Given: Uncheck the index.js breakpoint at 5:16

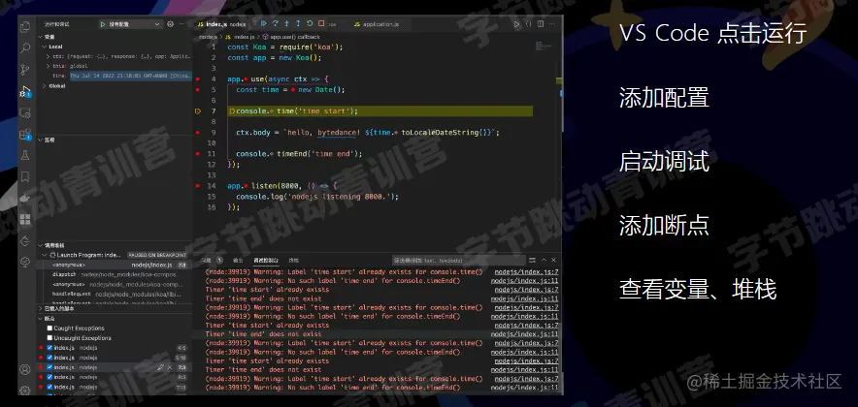Looking at the screenshot, I should [49, 358].
